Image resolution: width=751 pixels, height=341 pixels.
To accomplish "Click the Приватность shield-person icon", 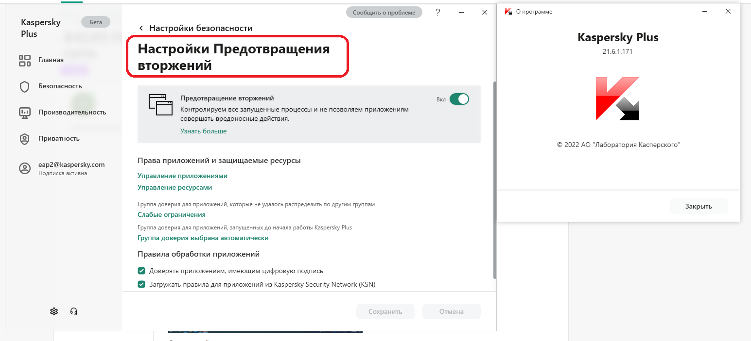I will tap(24, 139).
